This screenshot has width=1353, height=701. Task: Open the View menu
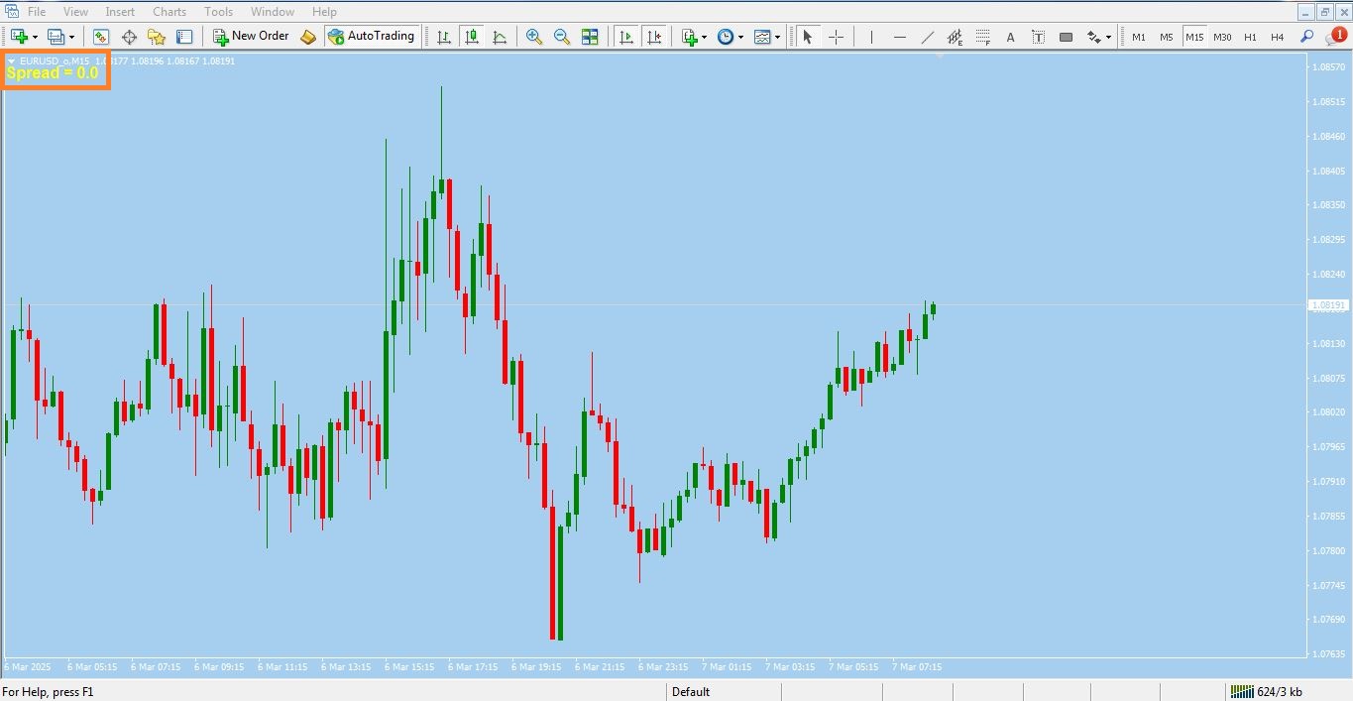[x=75, y=12]
